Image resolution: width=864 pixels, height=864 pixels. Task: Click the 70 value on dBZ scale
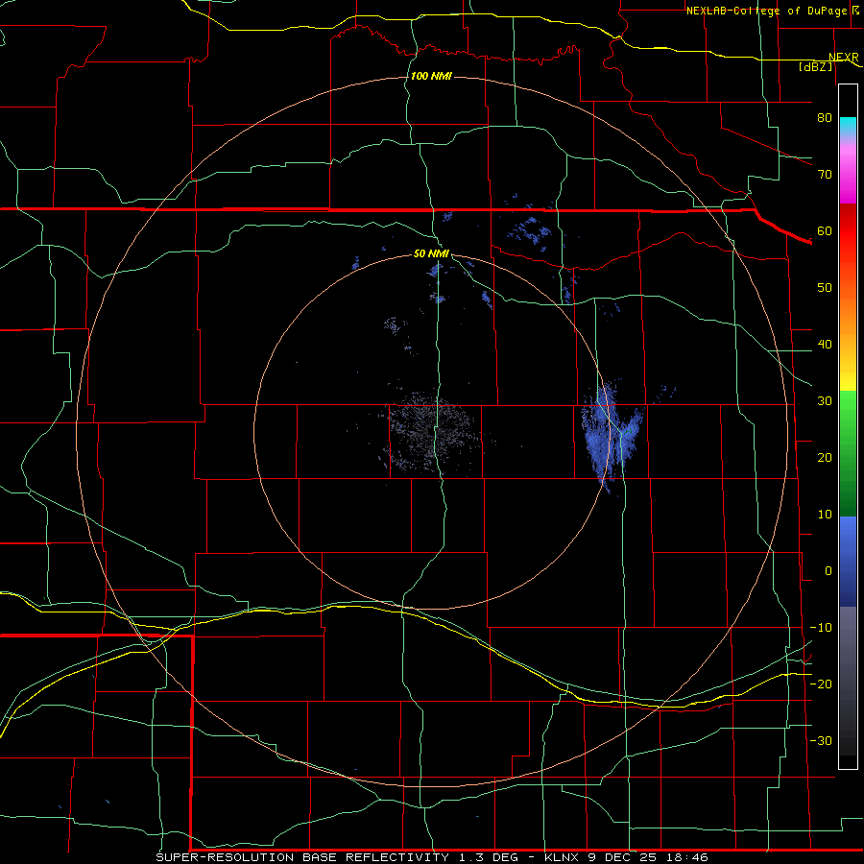pyautogui.click(x=825, y=174)
